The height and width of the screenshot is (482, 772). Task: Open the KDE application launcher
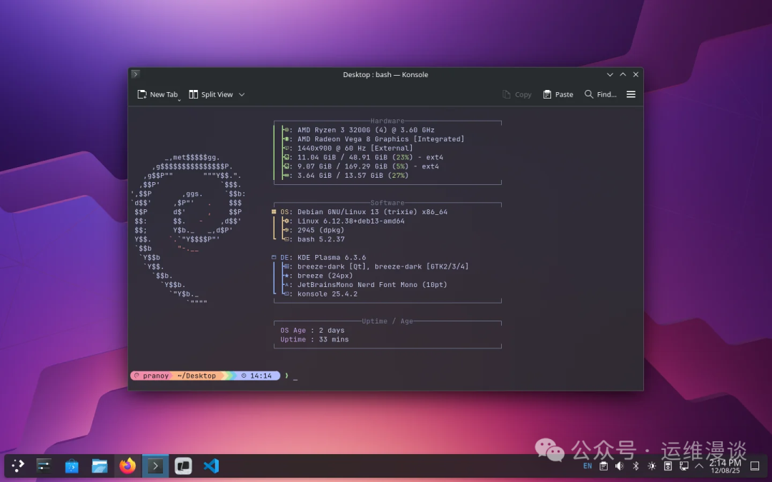coord(18,466)
